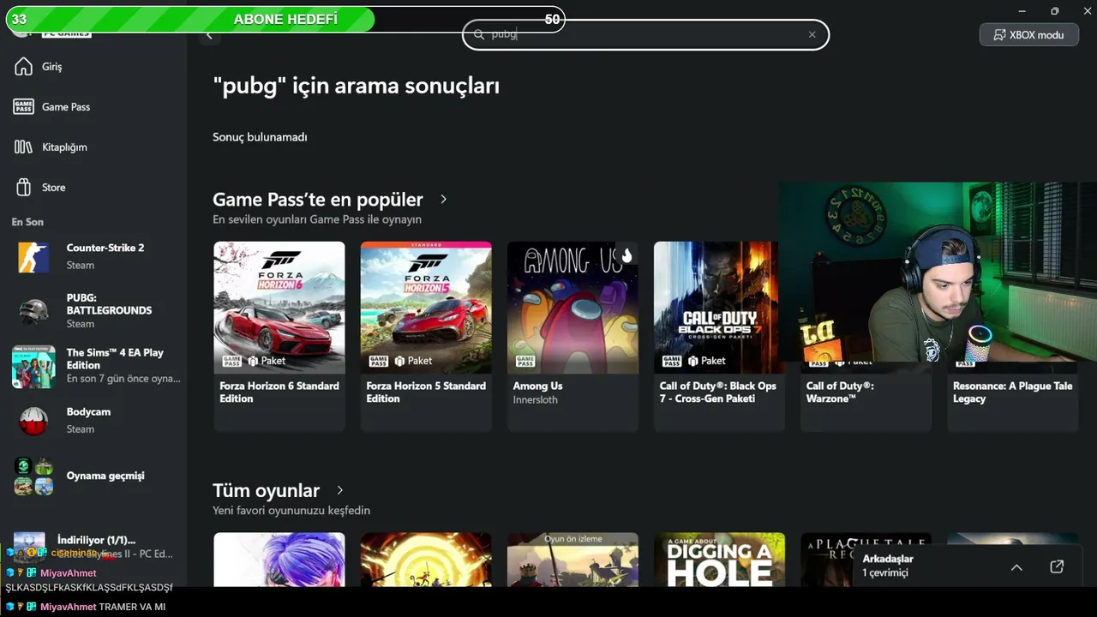
Task: Click the Innersloth publisher text
Action: click(537, 400)
